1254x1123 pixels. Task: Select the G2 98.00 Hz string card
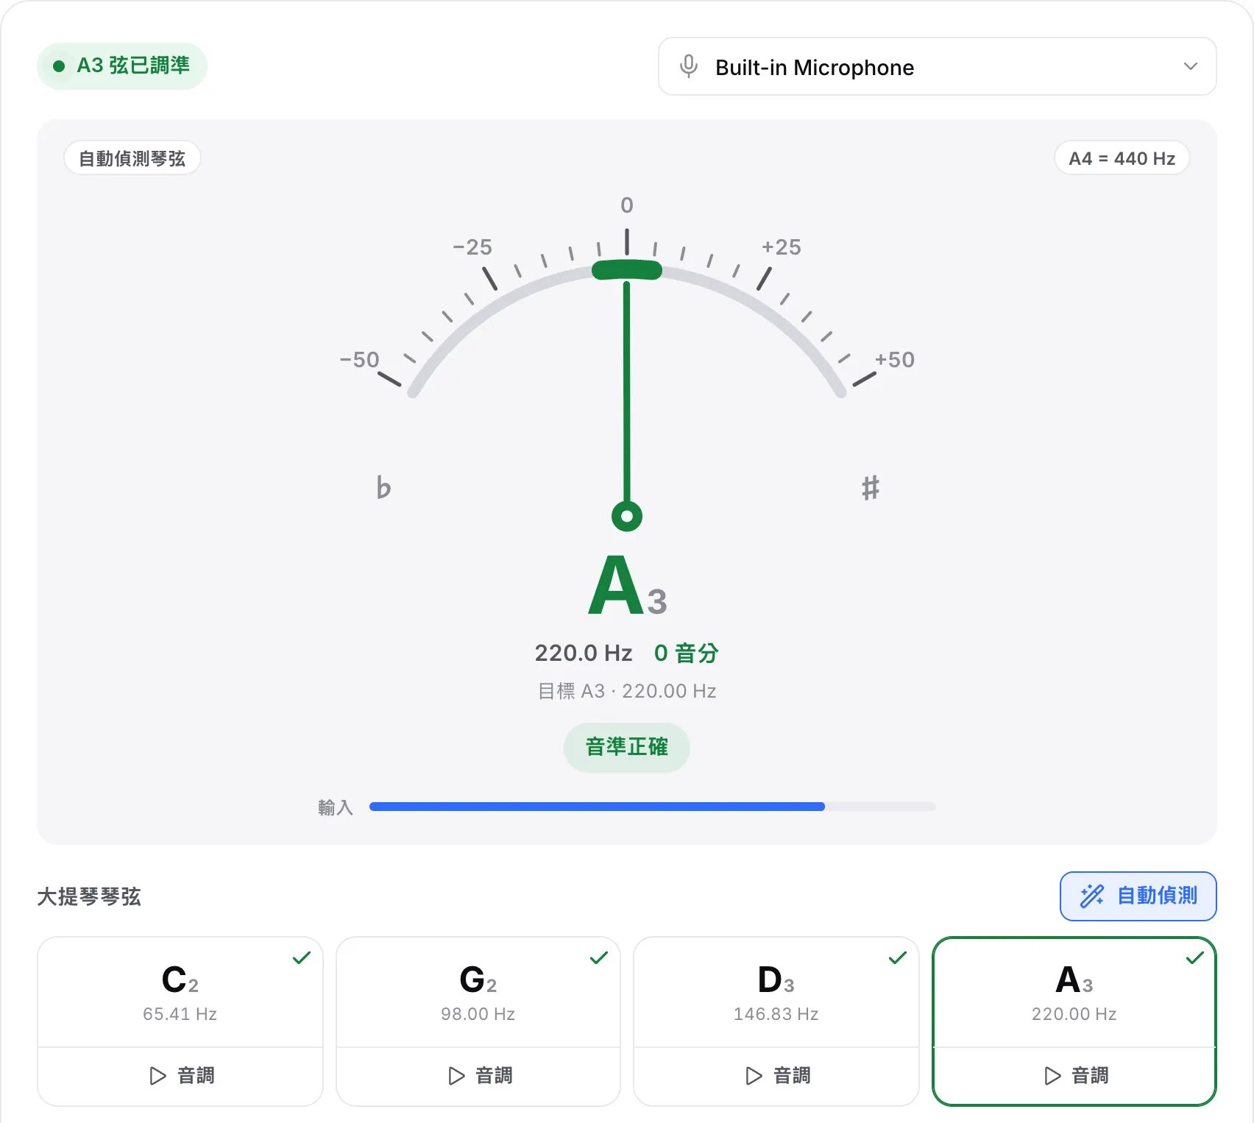click(478, 993)
